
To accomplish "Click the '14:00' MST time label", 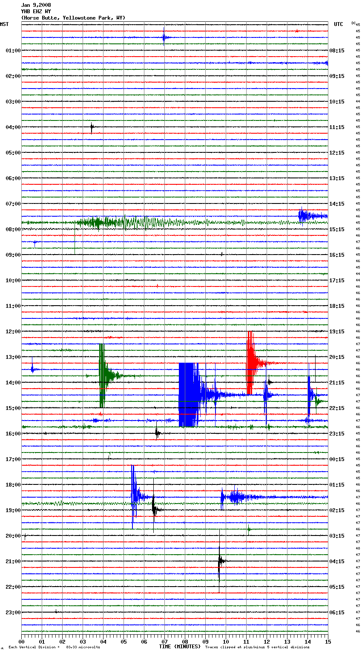I will pyautogui.click(x=13, y=382).
